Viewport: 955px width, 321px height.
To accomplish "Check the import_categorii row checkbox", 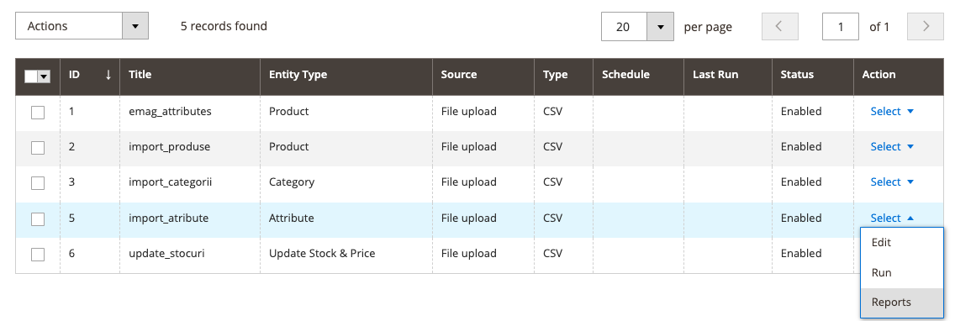I will click(x=38, y=182).
